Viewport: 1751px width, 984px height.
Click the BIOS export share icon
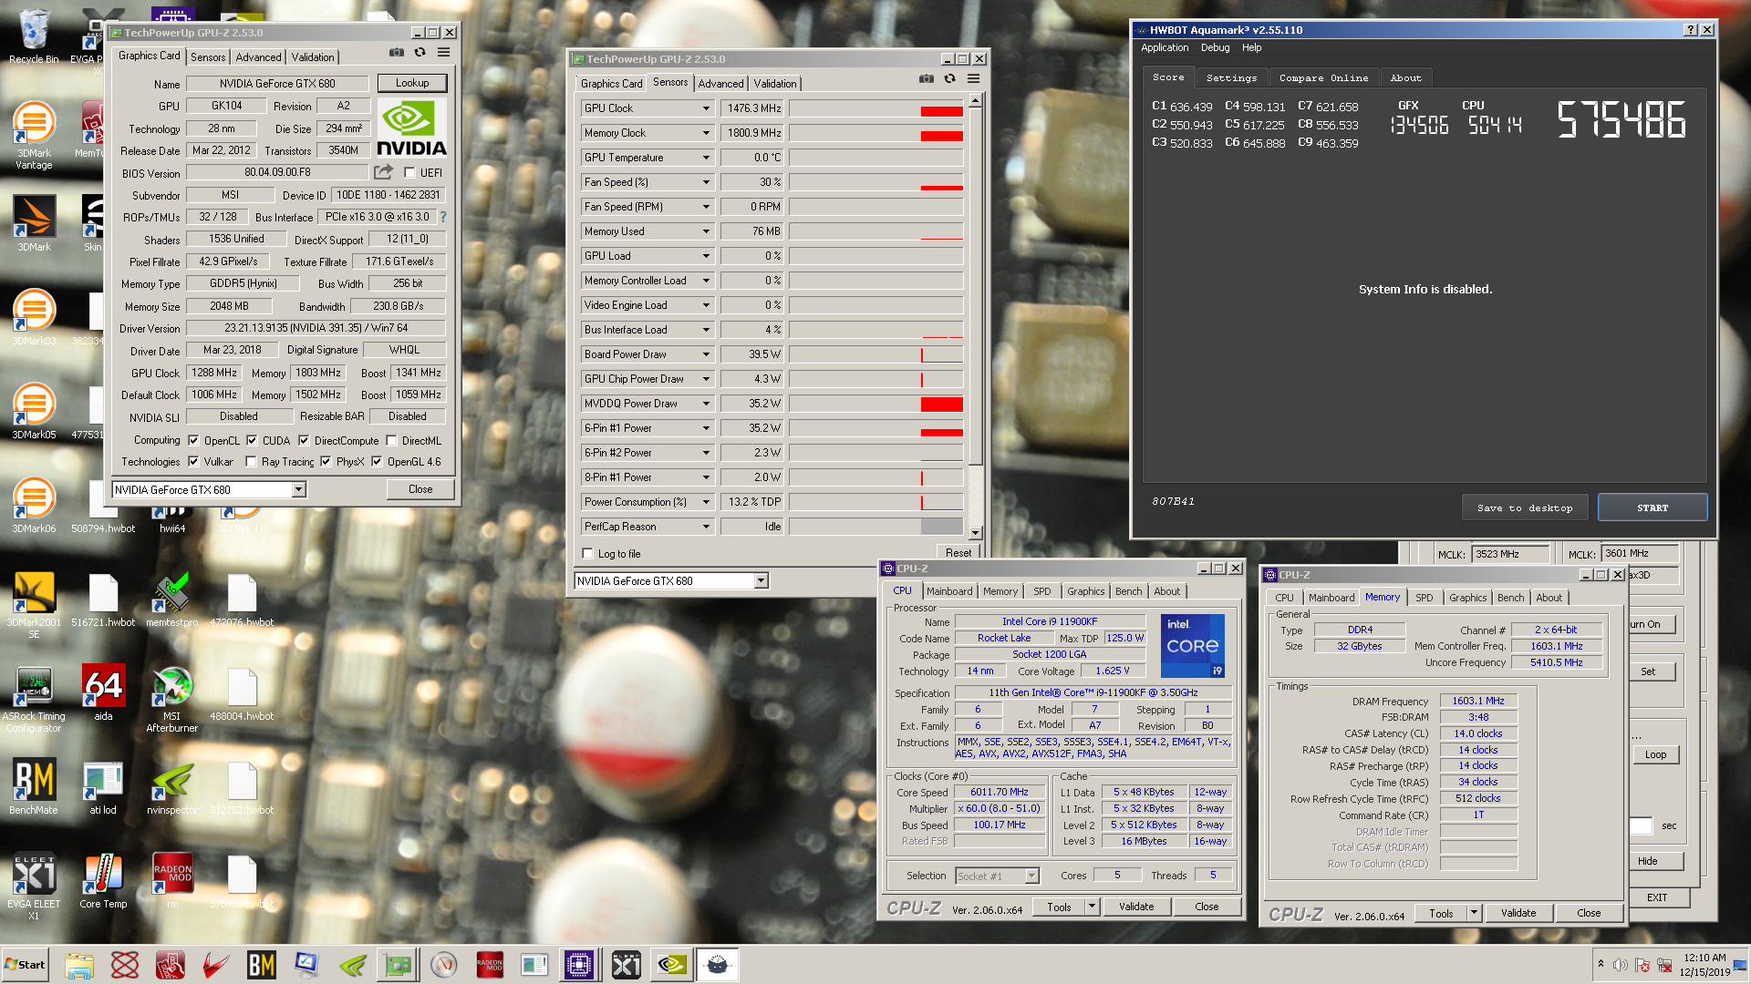[383, 172]
